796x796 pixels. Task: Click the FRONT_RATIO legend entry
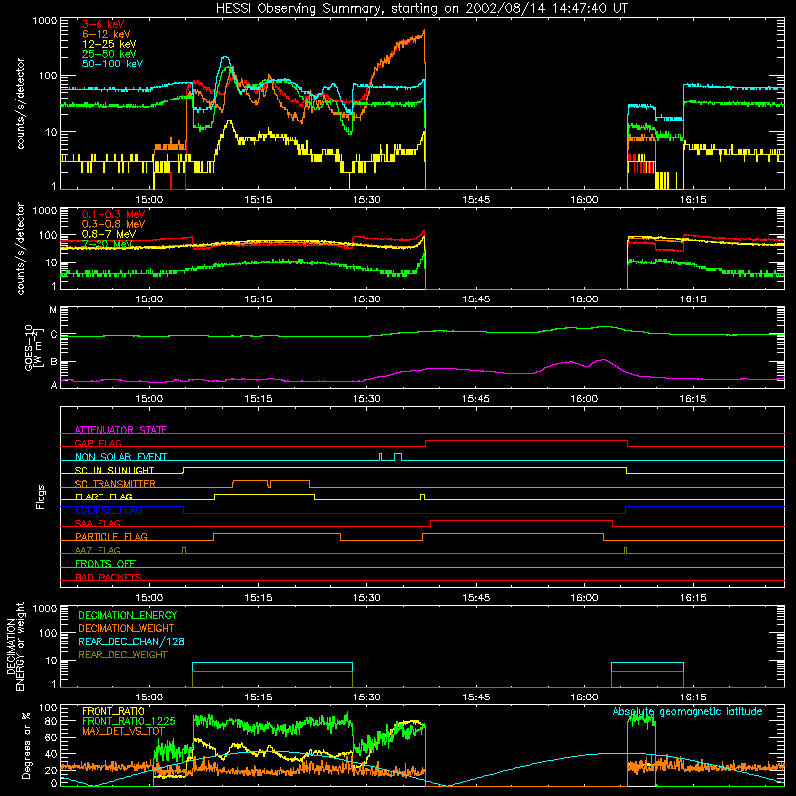pyautogui.click(x=112, y=711)
